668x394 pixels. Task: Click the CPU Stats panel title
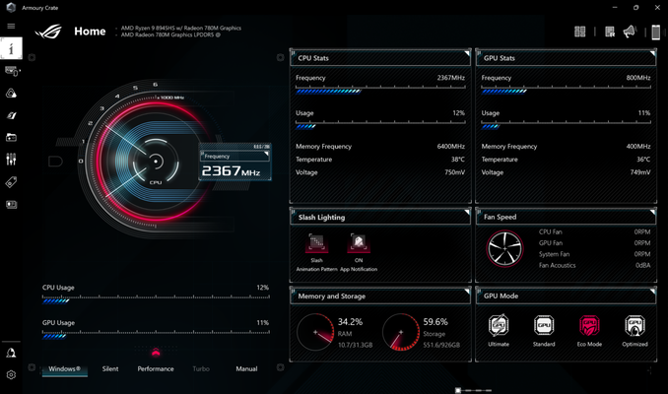tap(313, 58)
